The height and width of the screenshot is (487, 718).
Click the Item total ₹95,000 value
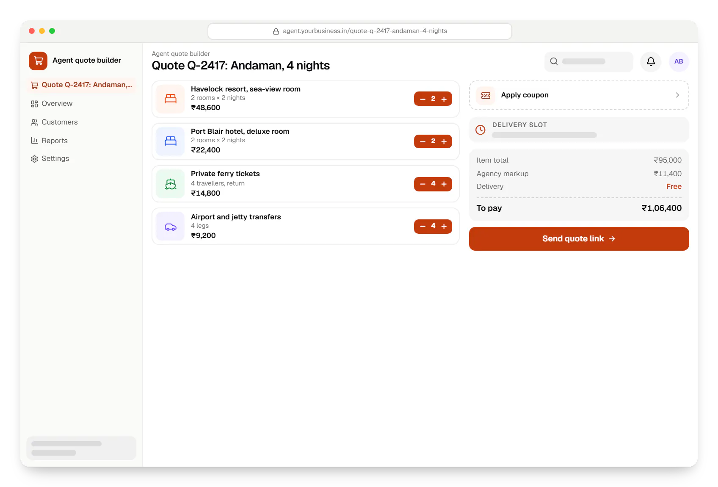click(668, 160)
